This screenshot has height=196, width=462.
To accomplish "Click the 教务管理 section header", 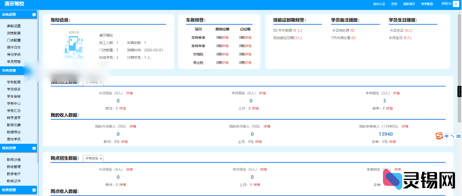I will [x=18, y=148].
